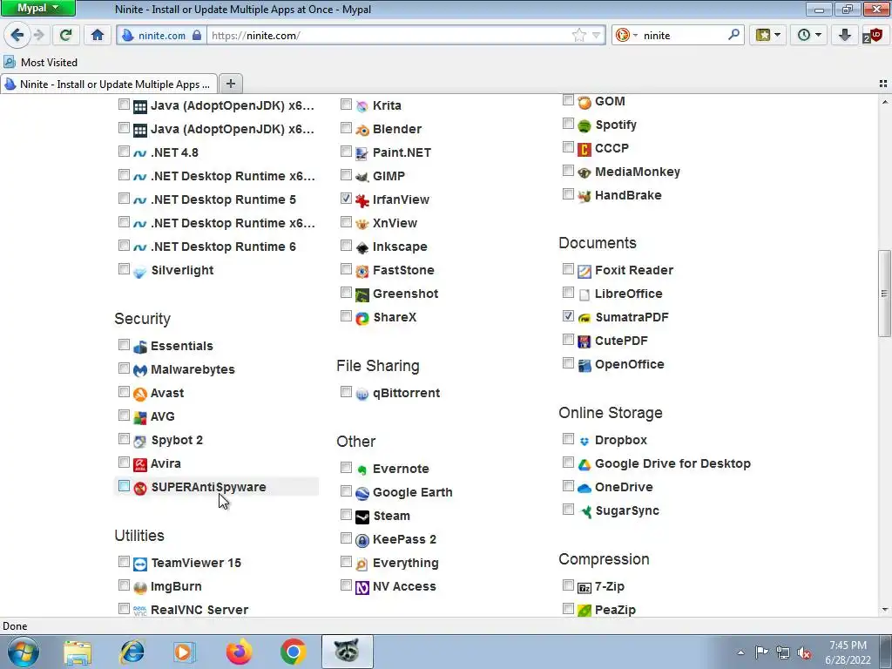Click the AVG icon
The image size is (892, 669).
pyautogui.click(x=140, y=417)
